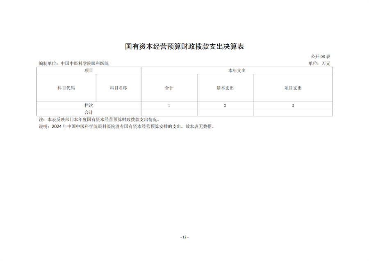
Task: Select the 科目名称 column header
Action: 118,88
